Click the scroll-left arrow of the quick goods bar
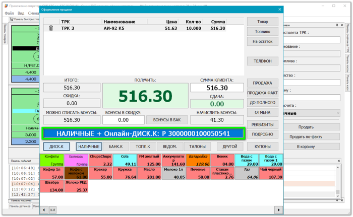The height and width of the screenshot is (217, 353). point(44,210)
